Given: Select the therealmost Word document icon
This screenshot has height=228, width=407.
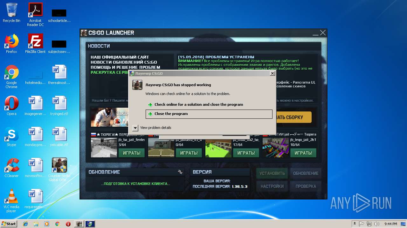Looking at the screenshot, I should [59, 75].
